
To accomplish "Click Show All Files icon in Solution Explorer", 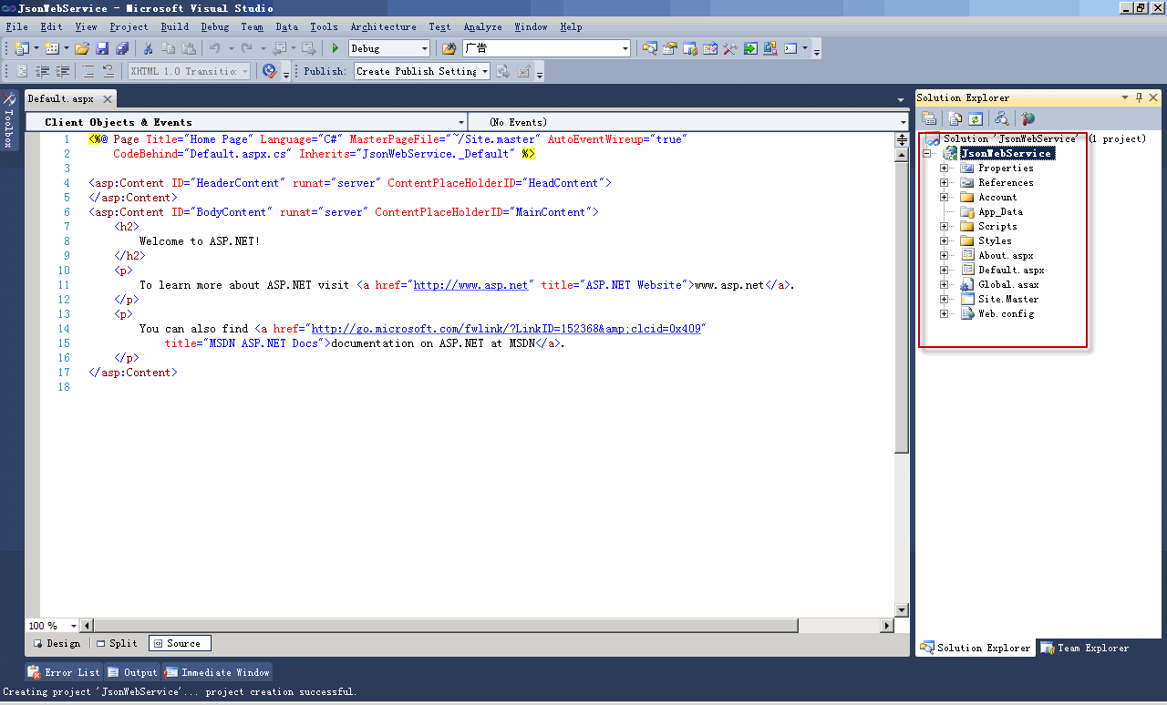I will 955,118.
